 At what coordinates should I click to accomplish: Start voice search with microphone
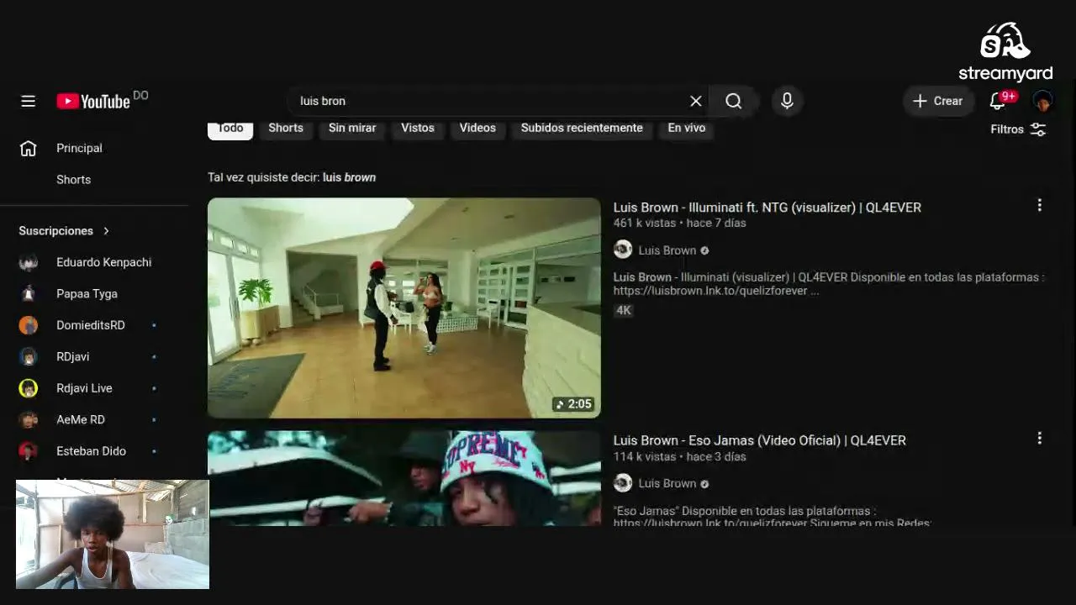[x=787, y=101]
